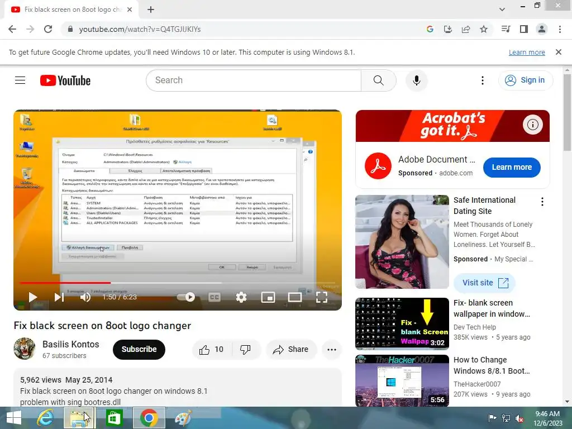This screenshot has height=429, width=572.
Task: Open the Chrome profile avatar
Action: click(x=542, y=29)
